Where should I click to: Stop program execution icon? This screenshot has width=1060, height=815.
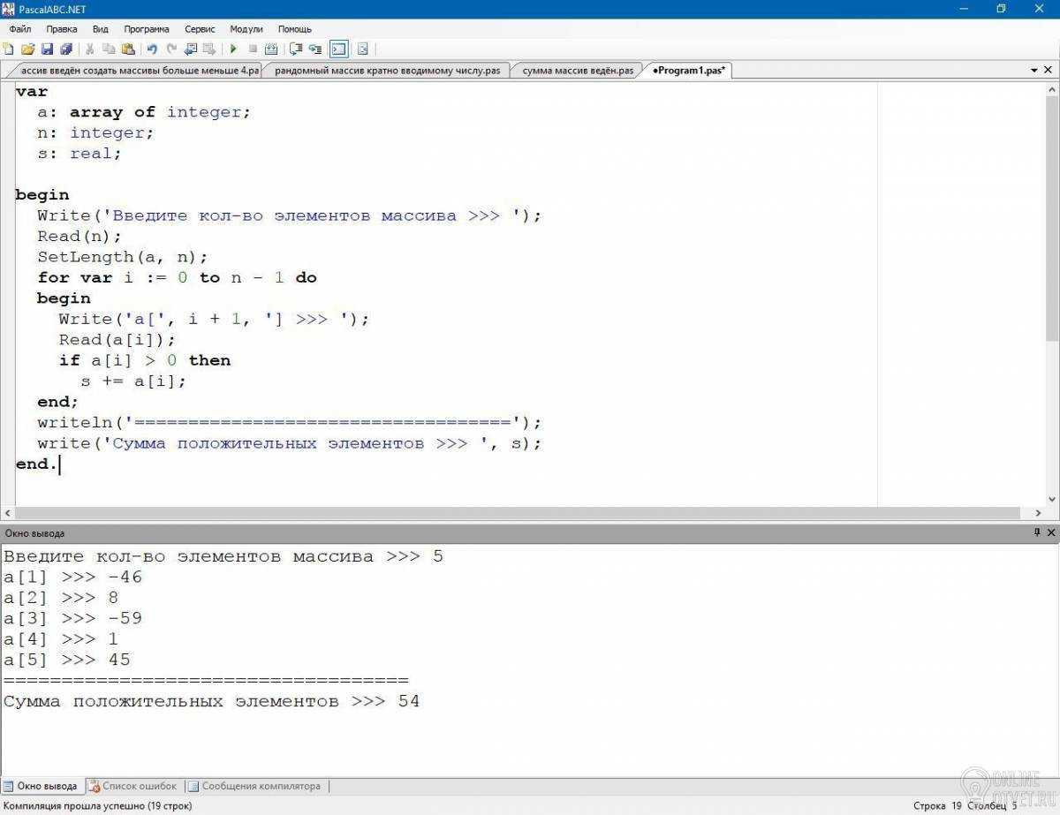[253, 49]
